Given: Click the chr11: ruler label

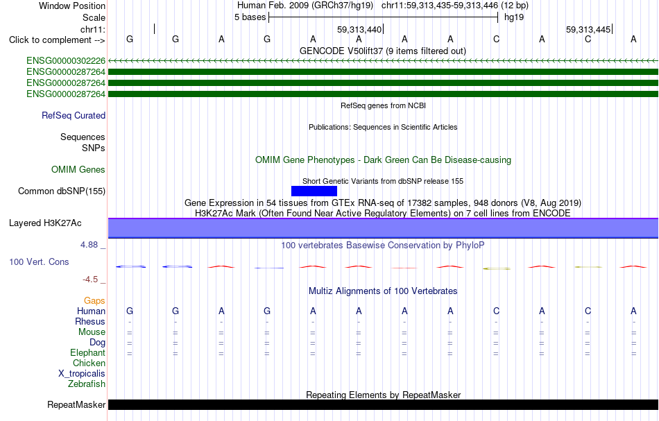Looking at the screenshot, I should 93,29.
